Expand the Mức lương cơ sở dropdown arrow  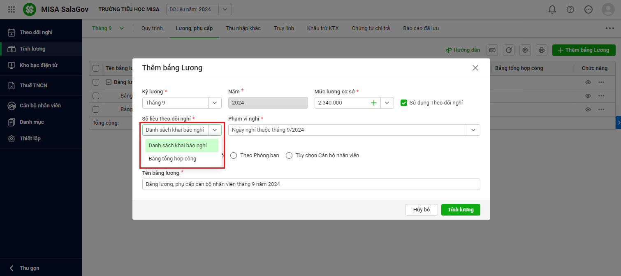[x=387, y=103]
